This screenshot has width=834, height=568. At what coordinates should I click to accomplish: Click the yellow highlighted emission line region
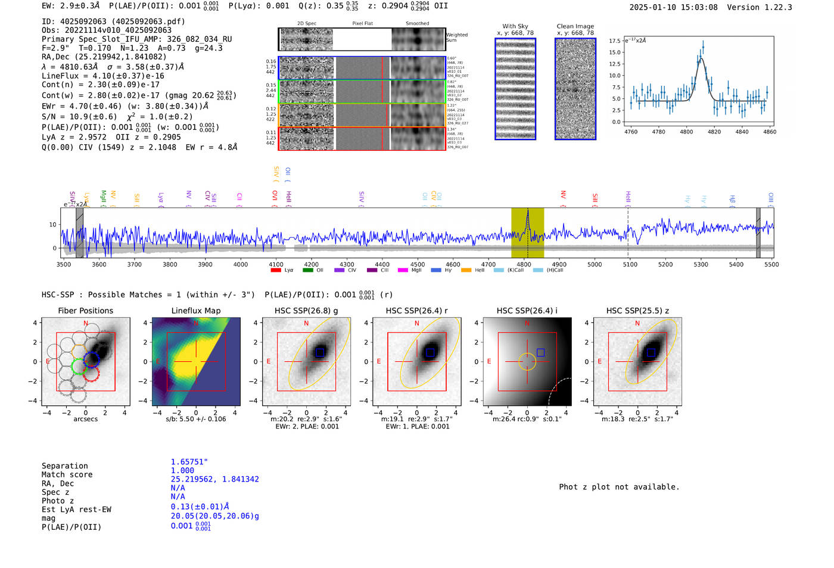(527, 233)
